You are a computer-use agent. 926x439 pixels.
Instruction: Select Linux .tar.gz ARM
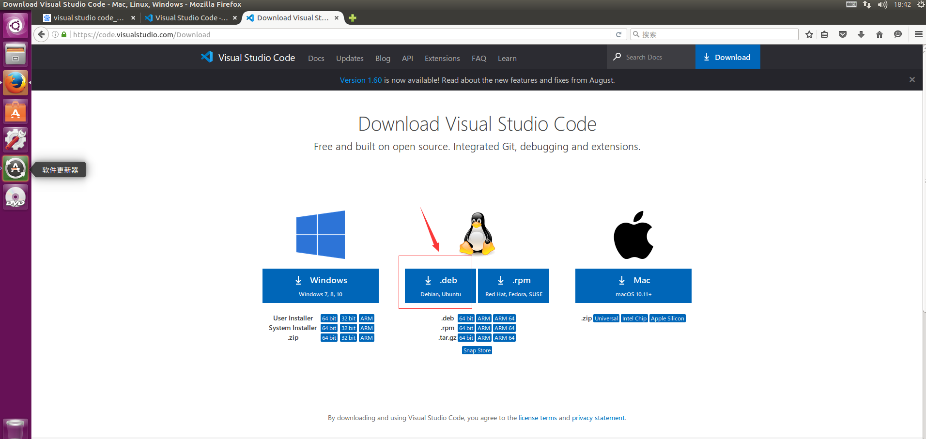click(484, 338)
